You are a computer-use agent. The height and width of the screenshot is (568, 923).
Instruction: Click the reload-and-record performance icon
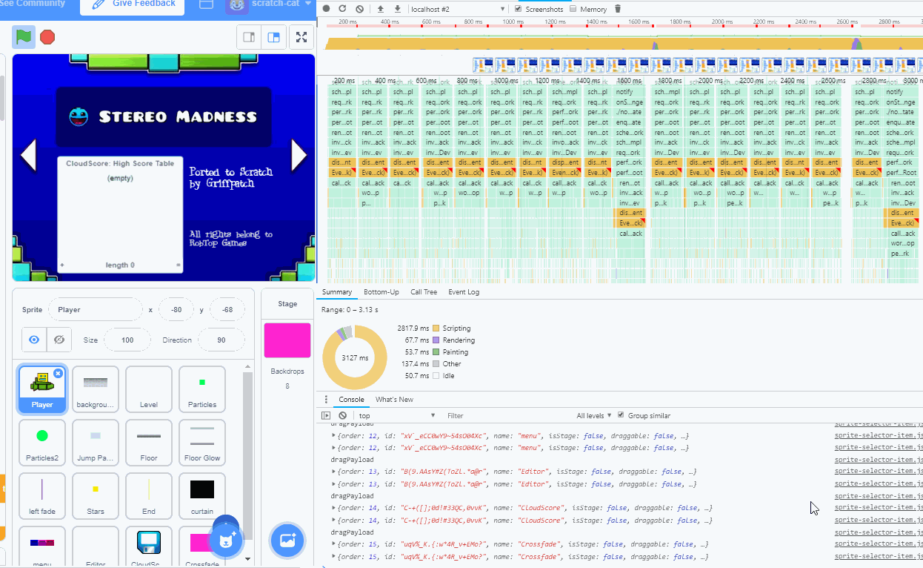(x=342, y=10)
